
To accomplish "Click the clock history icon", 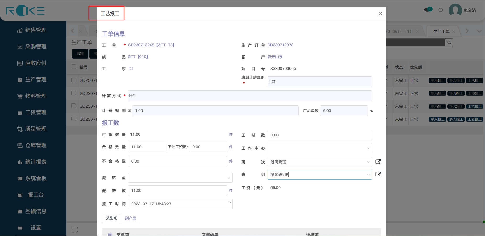I will (x=441, y=10).
